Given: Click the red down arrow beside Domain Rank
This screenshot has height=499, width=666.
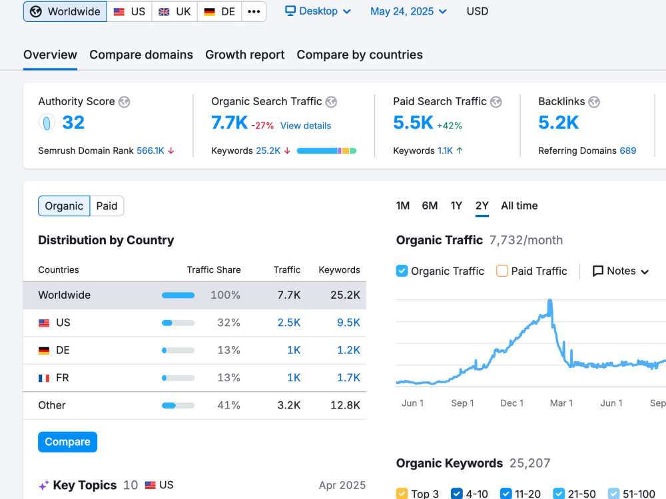Looking at the screenshot, I should 171,150.
